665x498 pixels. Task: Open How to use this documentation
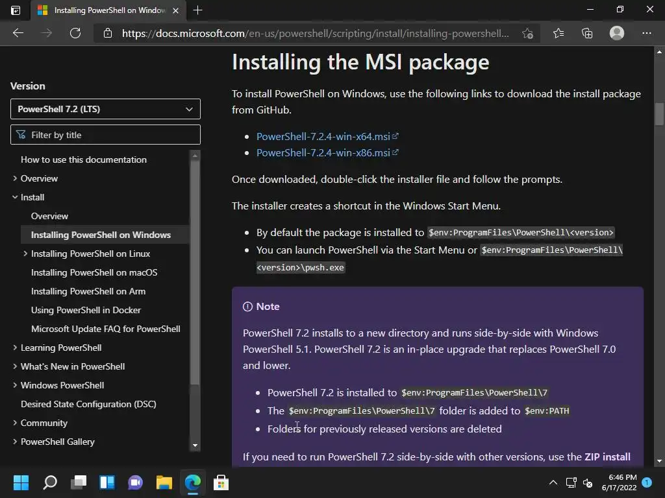[x=84, y=160]
